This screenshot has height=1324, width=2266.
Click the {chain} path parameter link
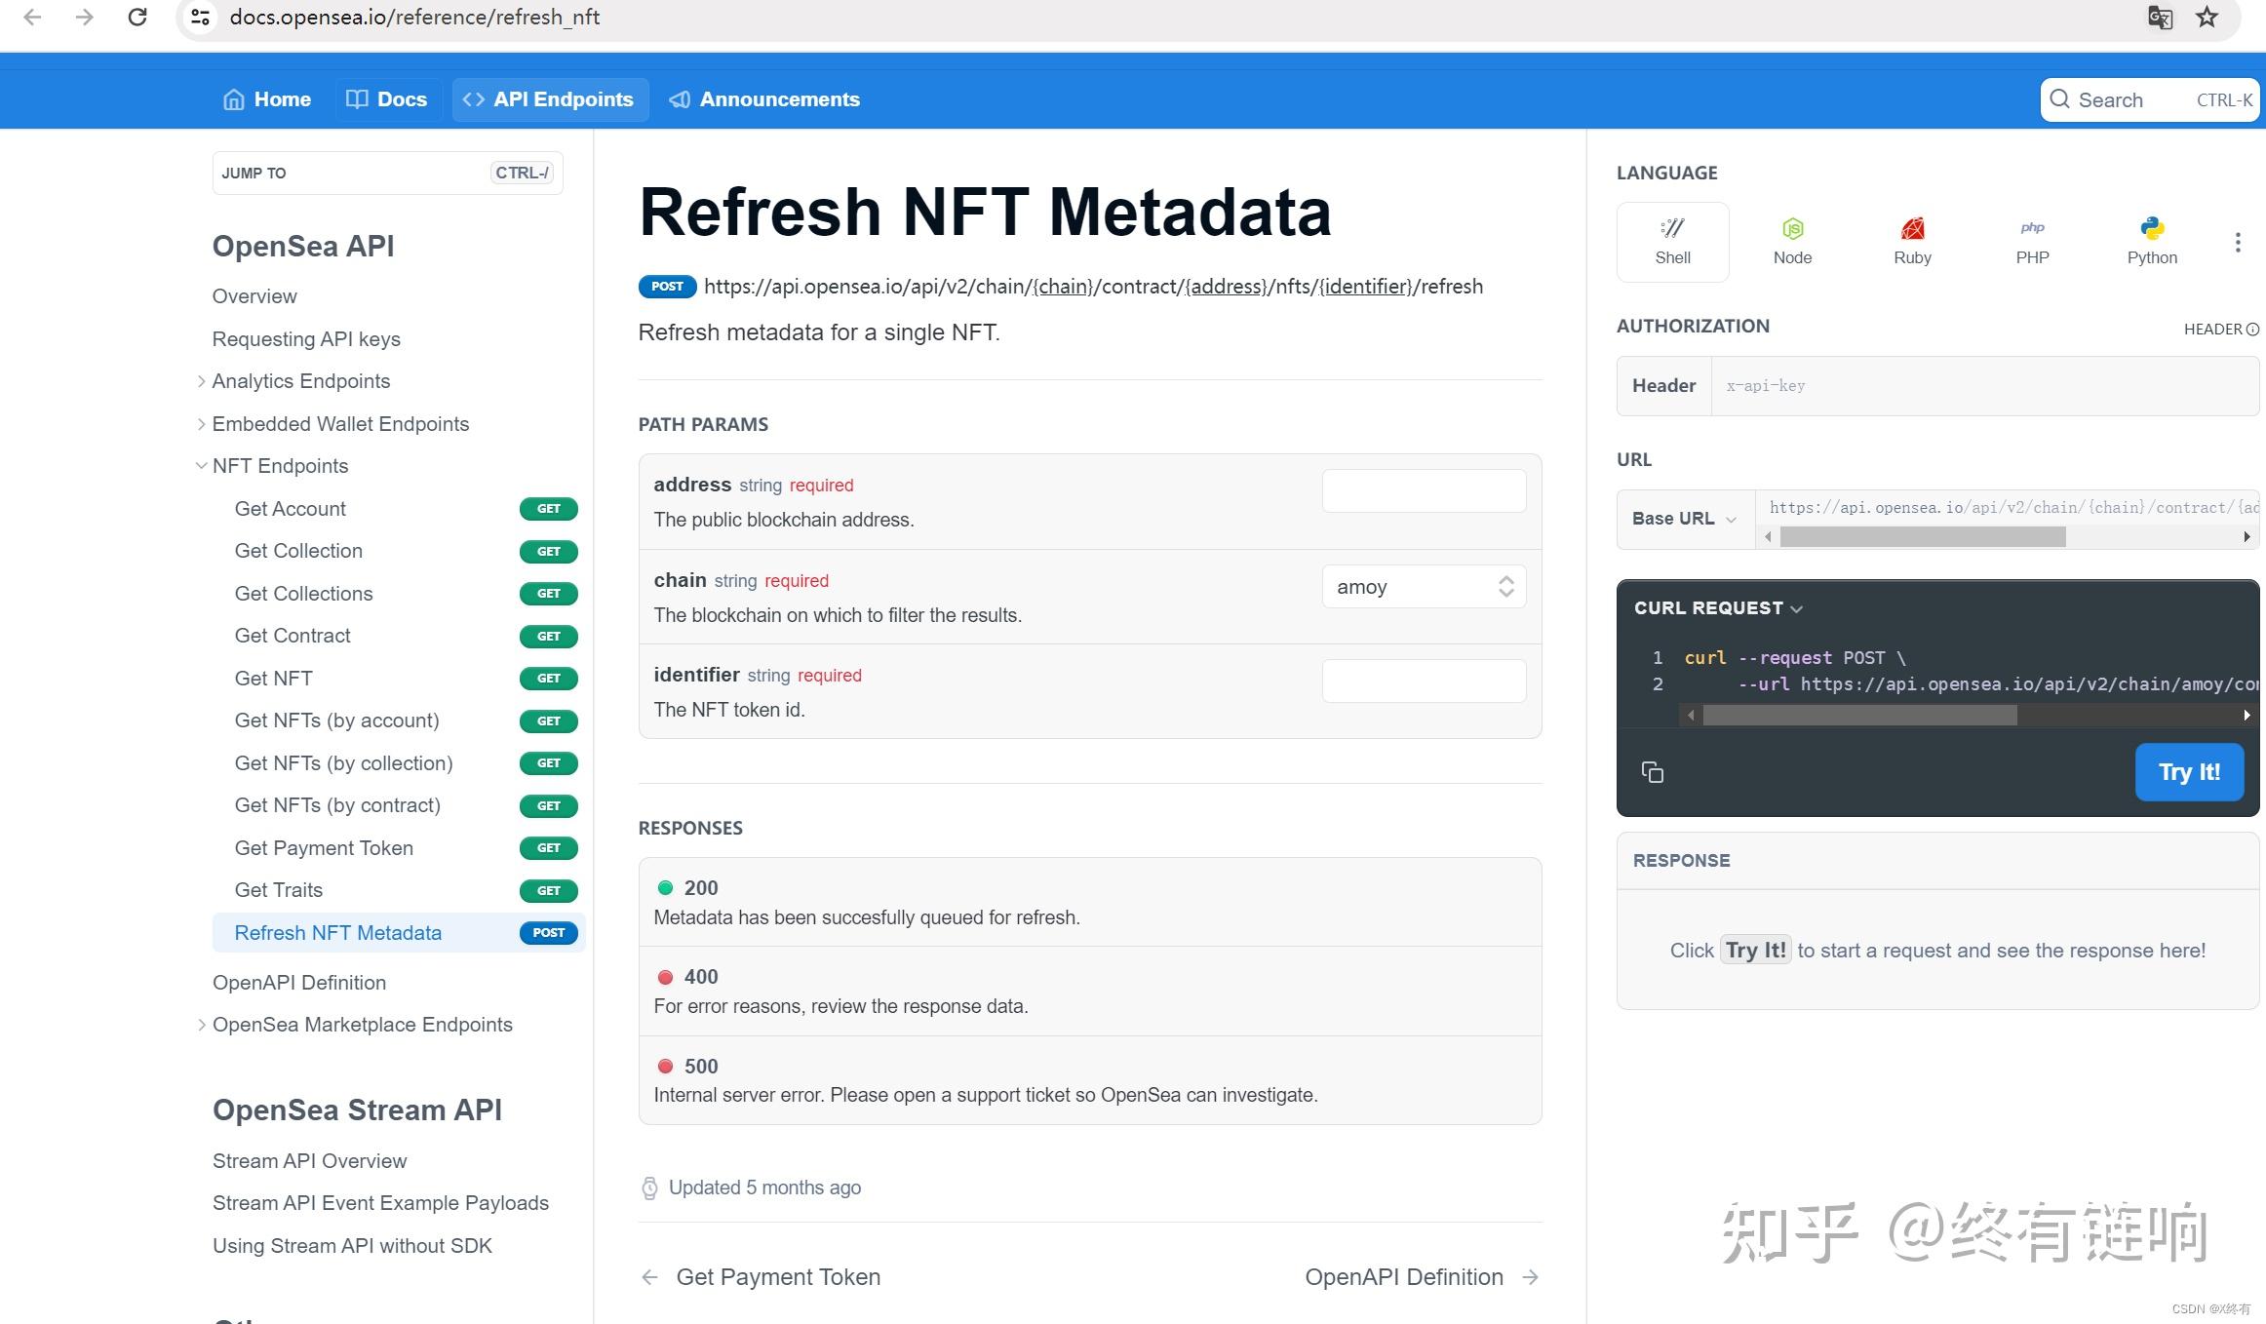(x=1063, y=287)
